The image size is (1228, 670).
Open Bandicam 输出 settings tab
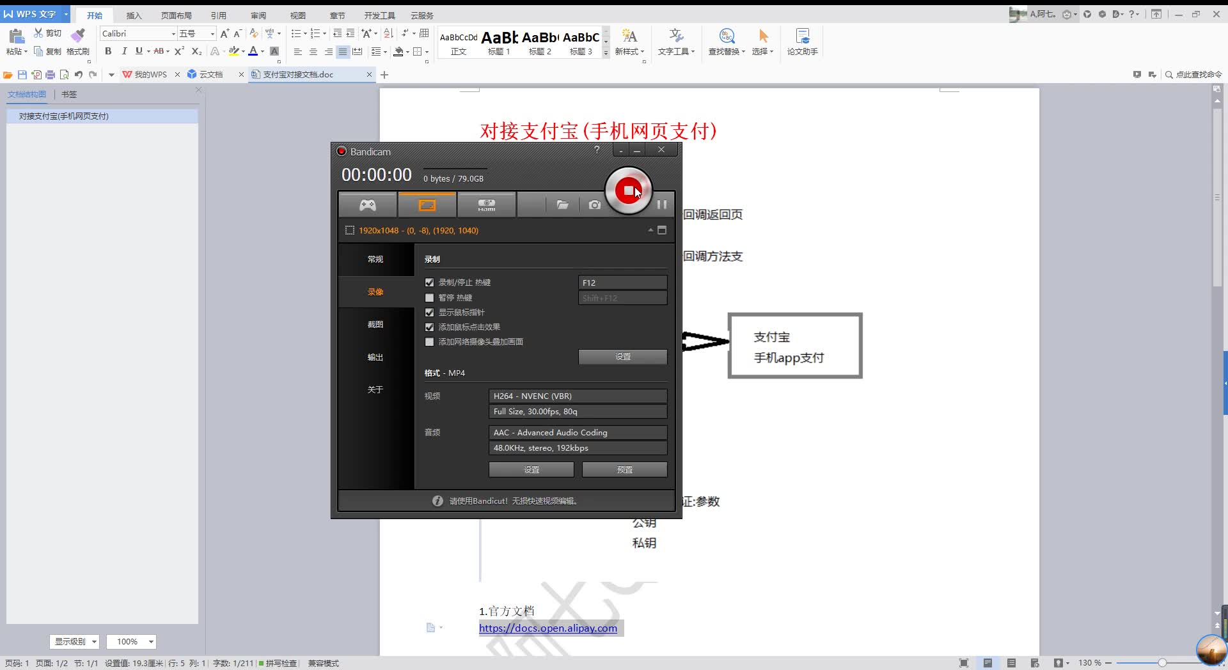[375, 357]
